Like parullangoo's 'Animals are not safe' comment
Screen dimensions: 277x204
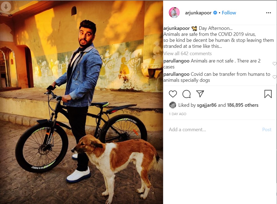[275, 64]
